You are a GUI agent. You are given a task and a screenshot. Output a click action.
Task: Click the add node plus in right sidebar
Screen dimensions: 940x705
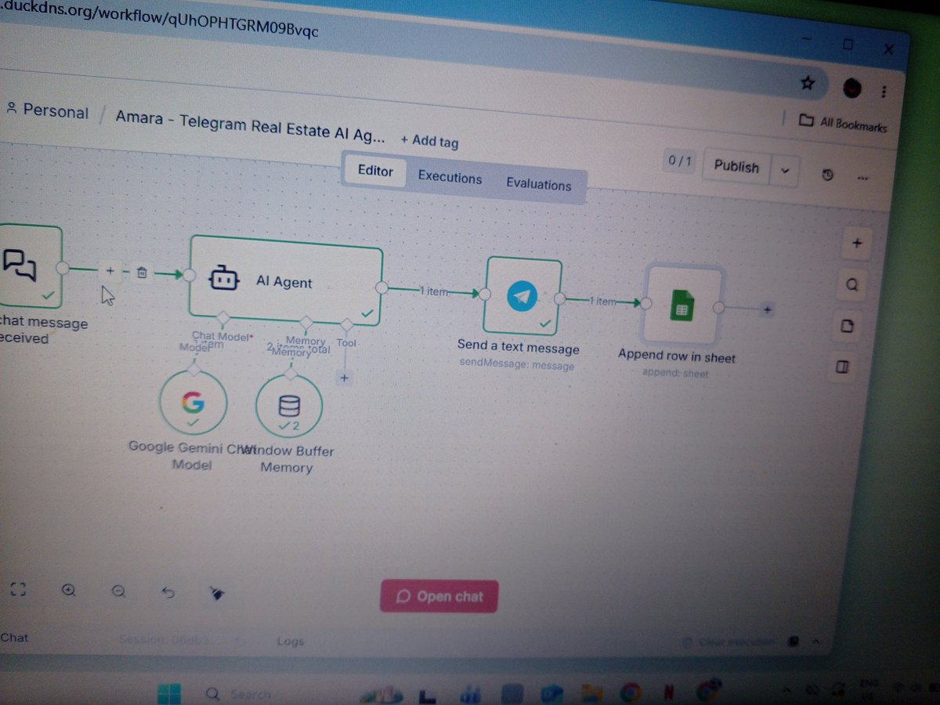tap(856, 244)
